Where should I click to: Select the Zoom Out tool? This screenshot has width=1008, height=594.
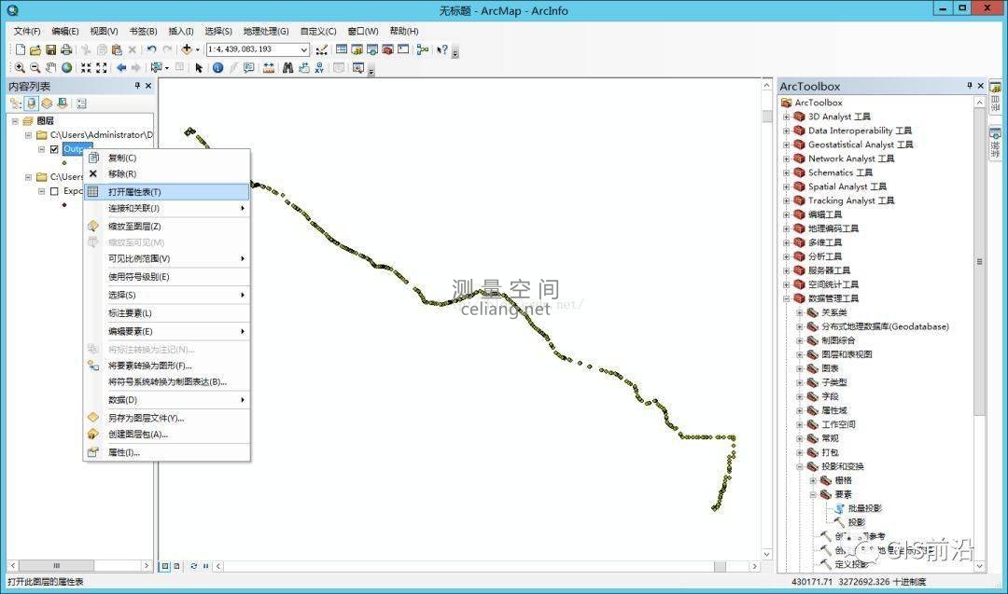point(35,67)
